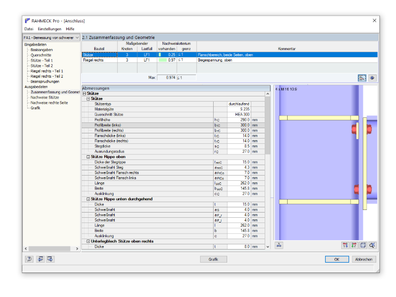396x297 pixels.
Task: Confirm with the OK button
Action: coord(337,259)
